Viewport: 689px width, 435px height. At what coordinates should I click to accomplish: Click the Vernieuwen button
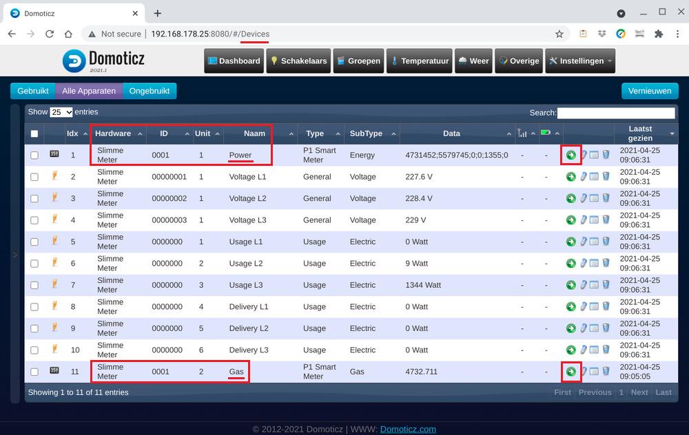pos(650,91)
